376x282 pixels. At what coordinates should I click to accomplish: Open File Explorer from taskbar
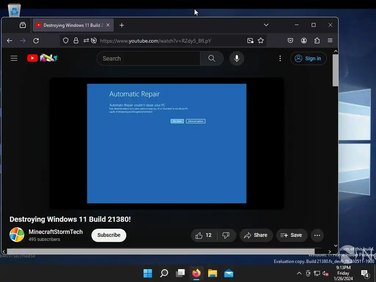coord(213,273)
